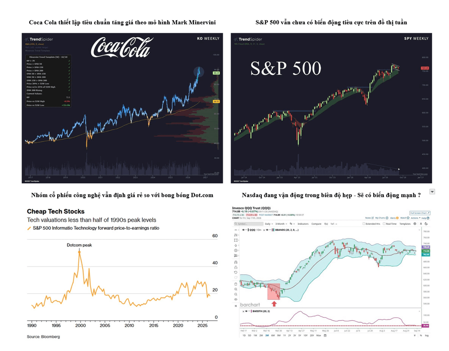This screenshot has height=351, width=449.
Task: Click the Compare button
Action: 317,224
